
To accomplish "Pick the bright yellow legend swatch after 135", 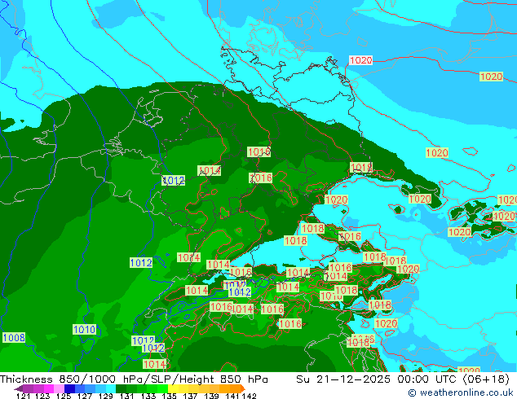I will click(173, 388).
